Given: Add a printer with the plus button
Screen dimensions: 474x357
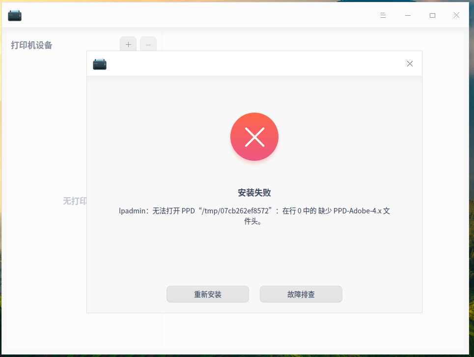Looking at the screenshot, I should tap(128, 45).
